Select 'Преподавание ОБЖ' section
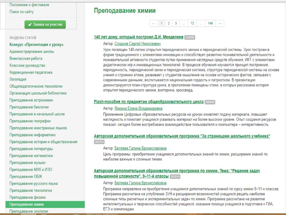This screenshot has height=215, width=286. point(26,177)
